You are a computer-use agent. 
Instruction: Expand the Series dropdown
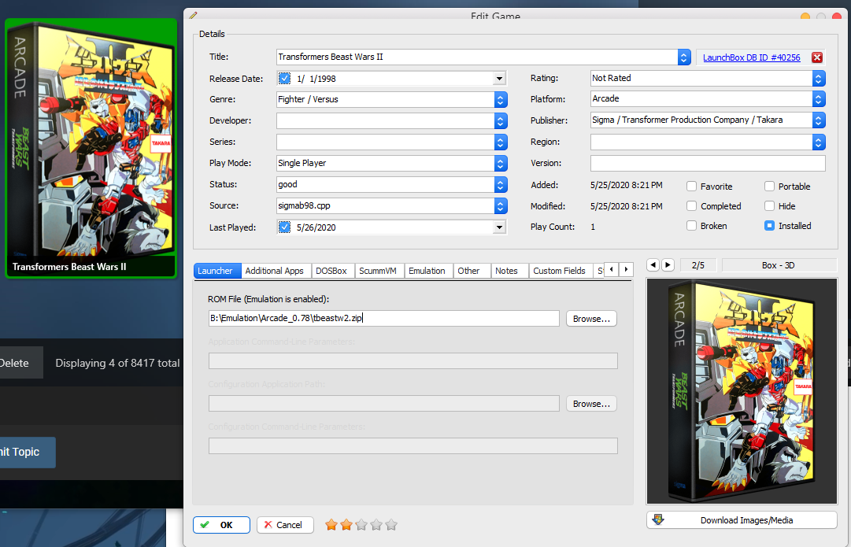click(501, 142)
